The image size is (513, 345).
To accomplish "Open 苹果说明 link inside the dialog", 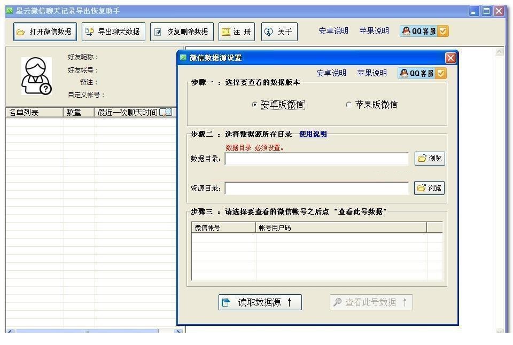I will tap(372, 73).
